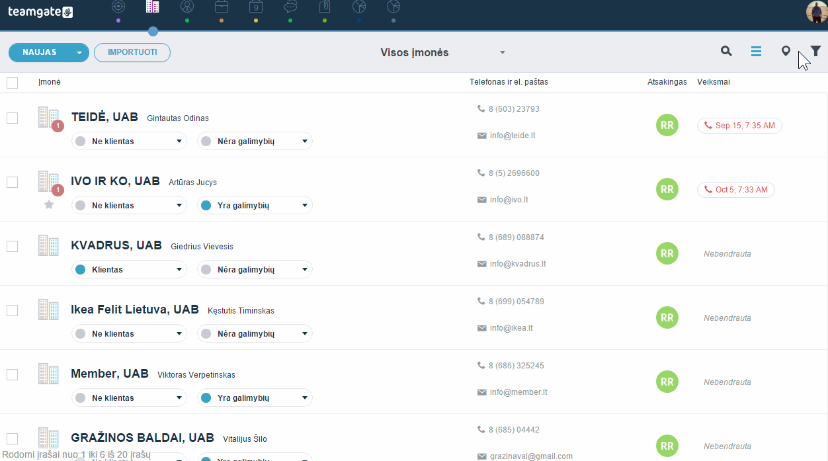Viewport: 828px width, 461px height.
Task: Click email info@ivo.lt
Action: click(x=509, y=200)
